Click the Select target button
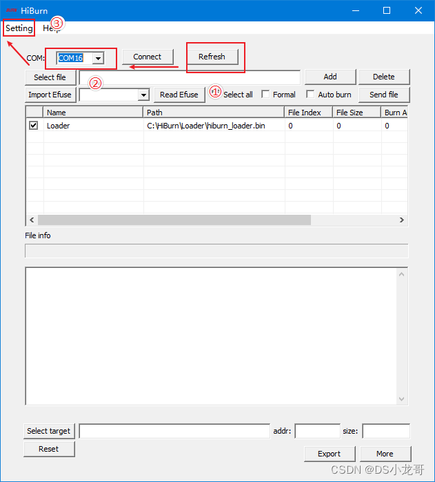Screen dimensions: 435x482 click(49, 432)
